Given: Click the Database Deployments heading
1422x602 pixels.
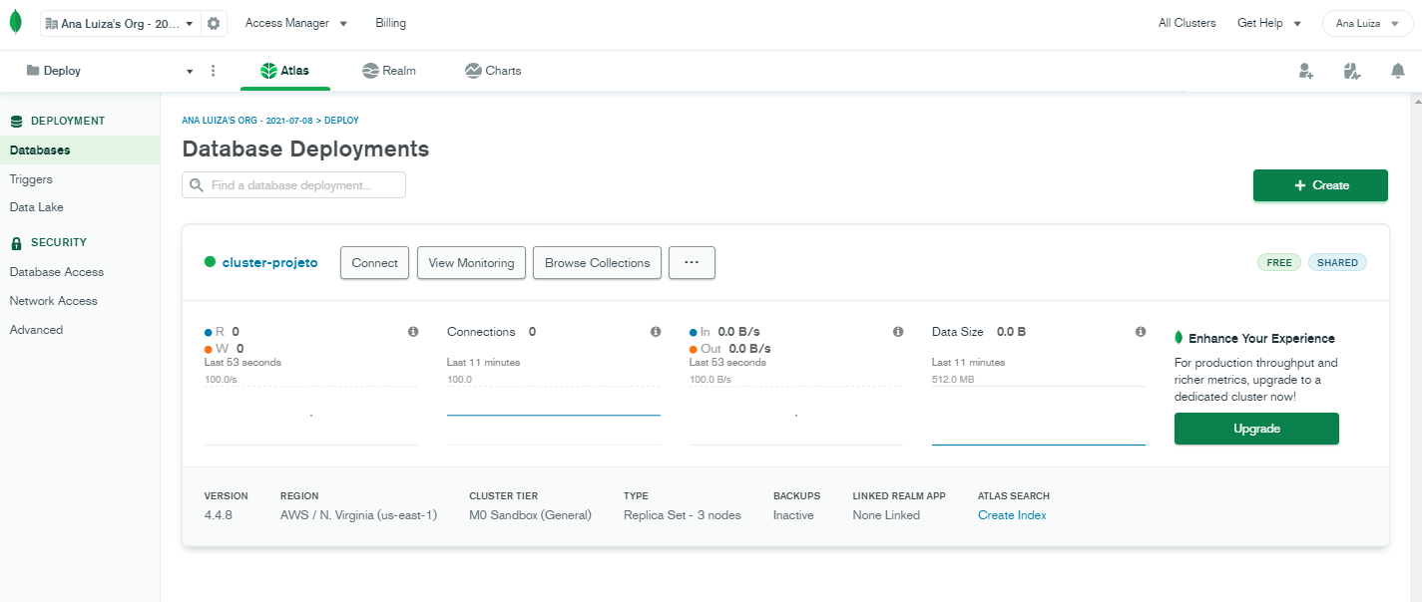Looking at the screenshot, I should click(x=305, y=150).
